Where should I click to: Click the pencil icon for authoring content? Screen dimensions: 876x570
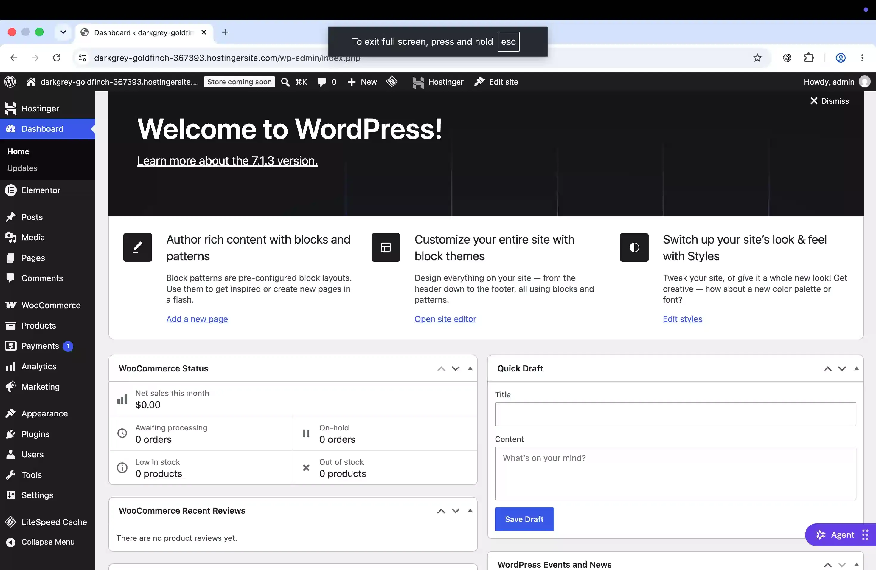[137, 247]
